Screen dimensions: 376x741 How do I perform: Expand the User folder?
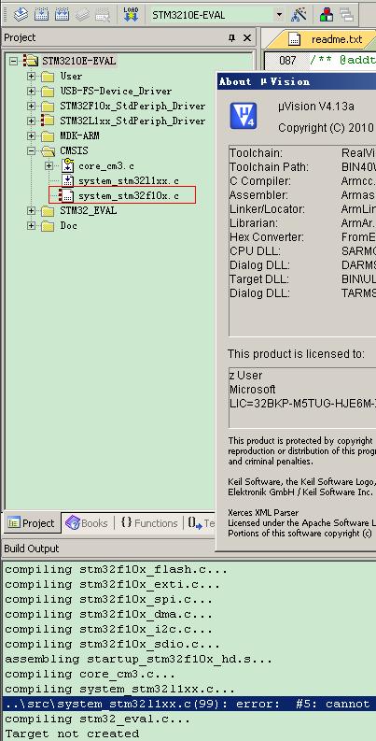pos(31,76)
